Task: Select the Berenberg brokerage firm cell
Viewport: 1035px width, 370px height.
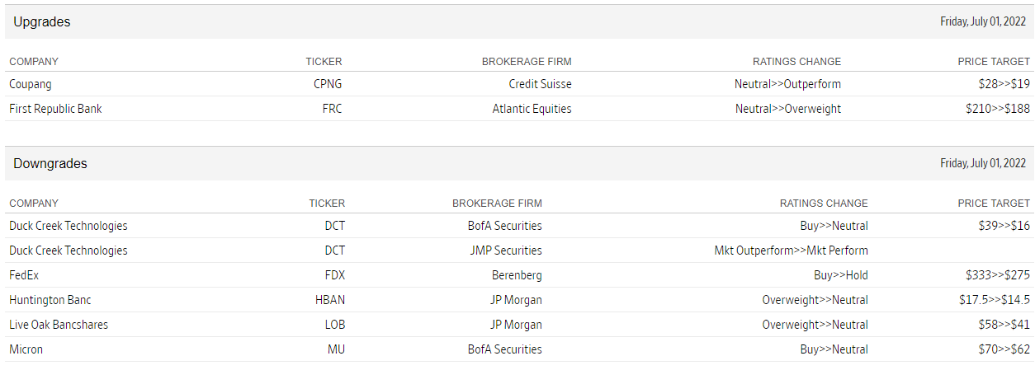Action: pyautogui.click(x=517, y=275)
